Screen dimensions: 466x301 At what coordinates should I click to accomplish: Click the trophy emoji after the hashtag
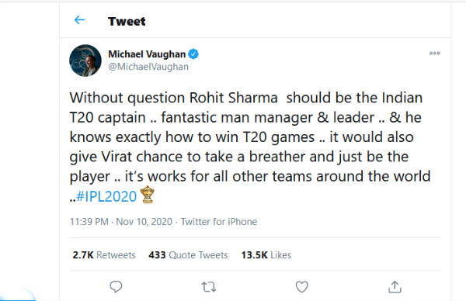click(x=147, y=195)
